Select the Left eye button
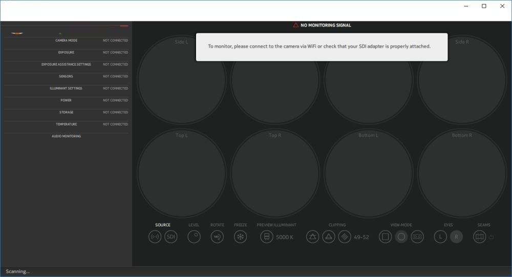The height and width of the screenshot is (277, 512). (x=440, y=237)
